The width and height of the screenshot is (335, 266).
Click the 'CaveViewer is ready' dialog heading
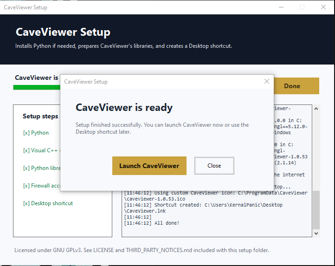point(124,108)
